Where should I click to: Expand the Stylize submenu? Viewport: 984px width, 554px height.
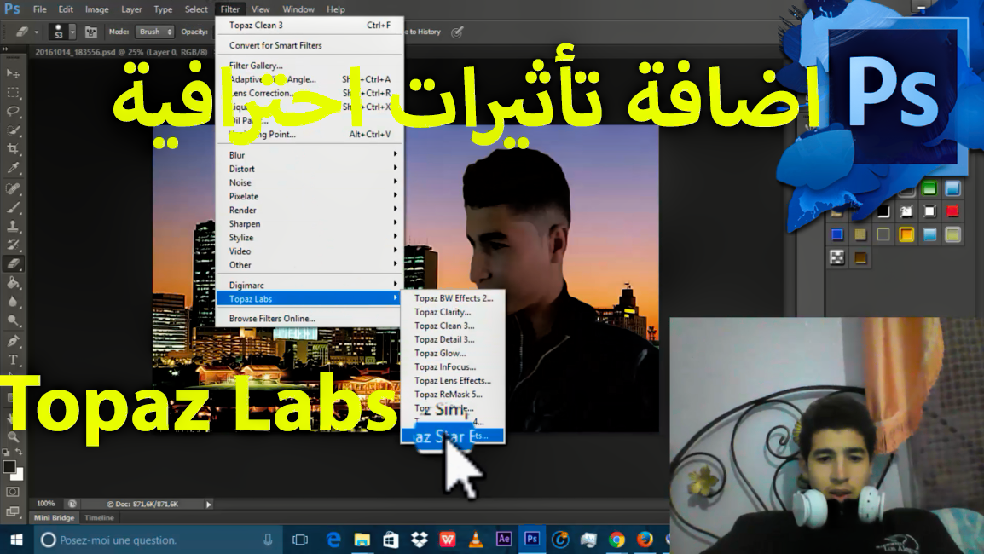[309, 238]
